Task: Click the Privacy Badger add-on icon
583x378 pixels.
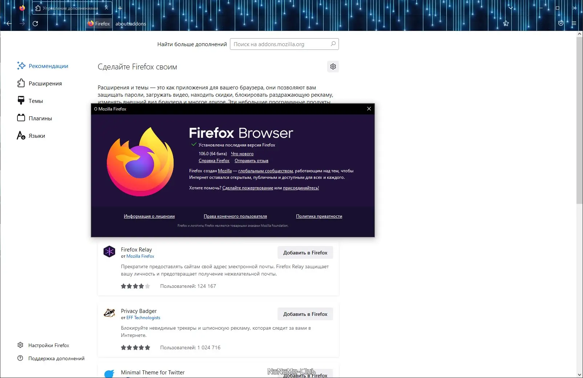Action: click(109, 313)
